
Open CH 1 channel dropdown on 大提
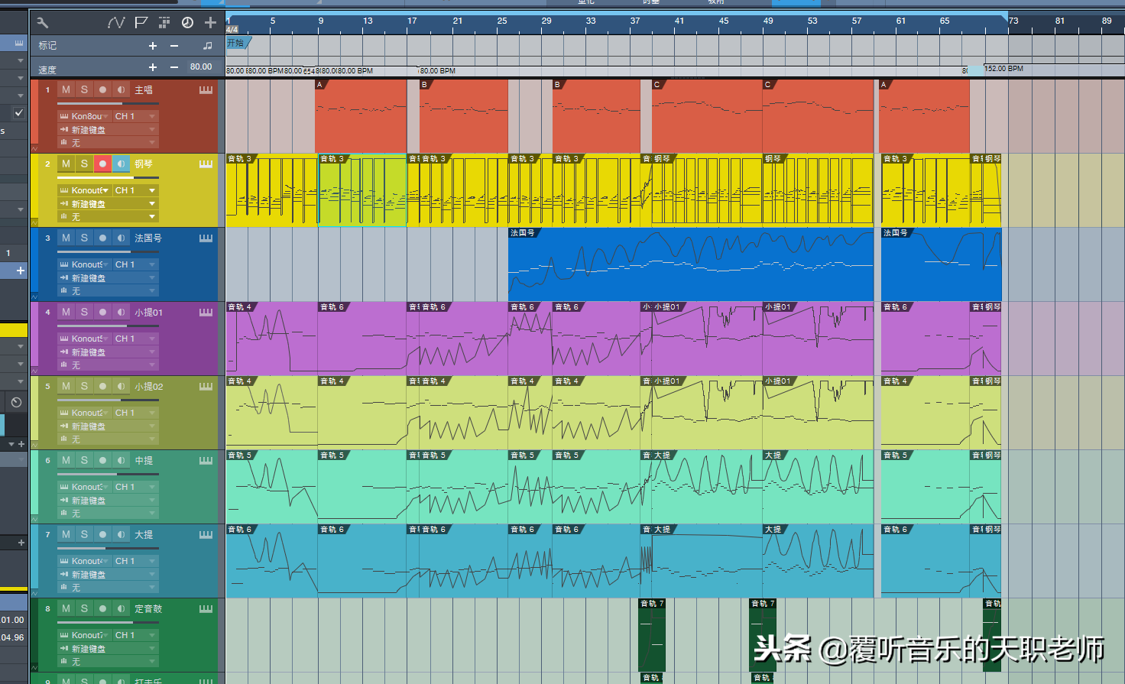135,561
